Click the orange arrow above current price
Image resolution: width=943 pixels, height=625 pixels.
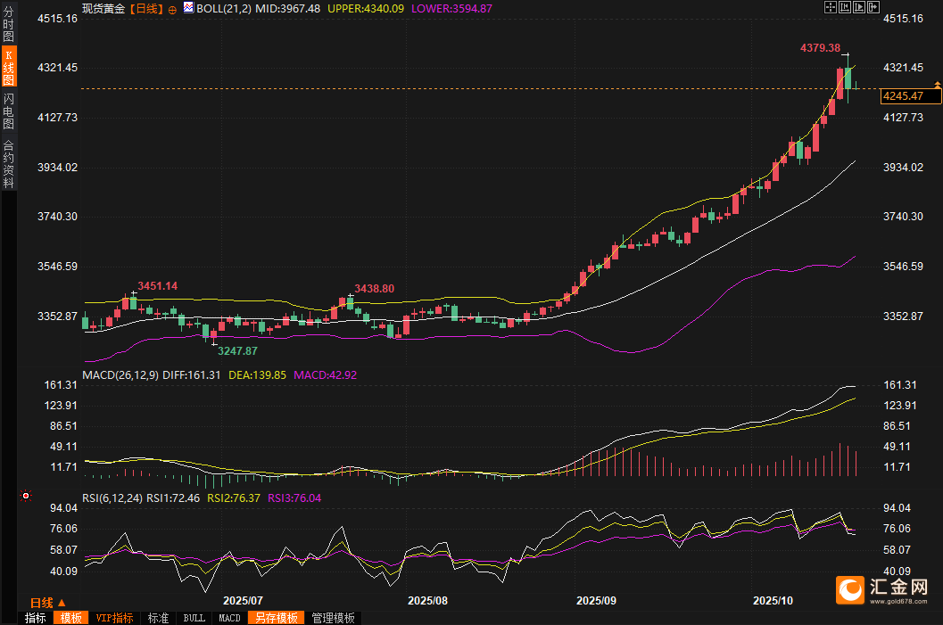pyautogui.click(x=937, y=84)
